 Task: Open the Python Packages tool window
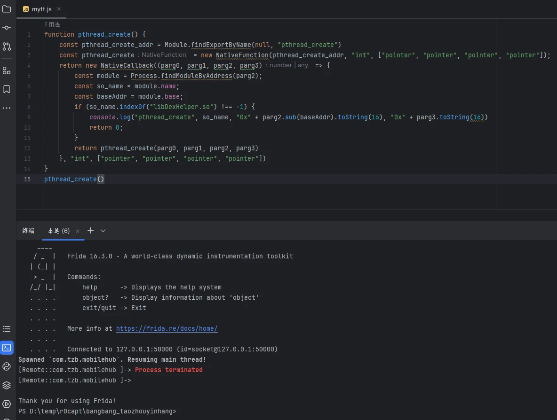pos(7,366)
